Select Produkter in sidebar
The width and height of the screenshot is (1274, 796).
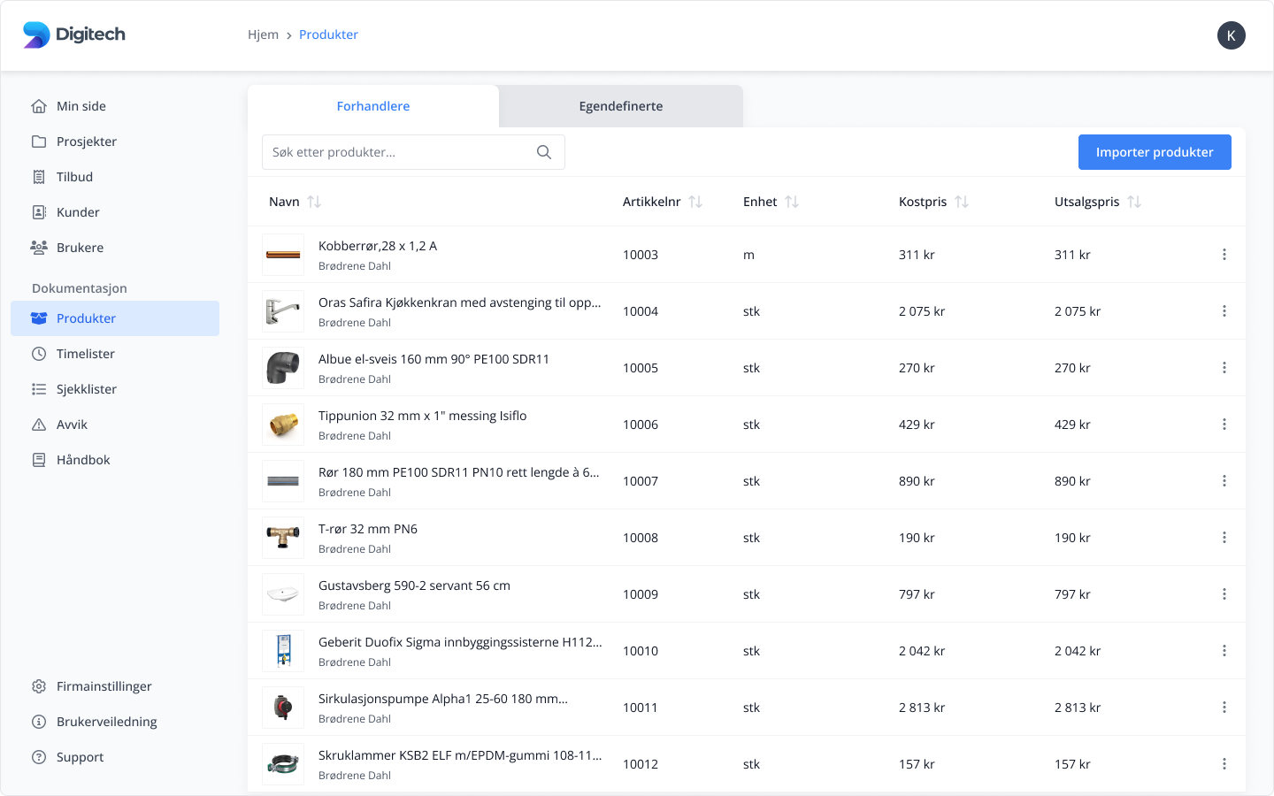click(115, 318)
